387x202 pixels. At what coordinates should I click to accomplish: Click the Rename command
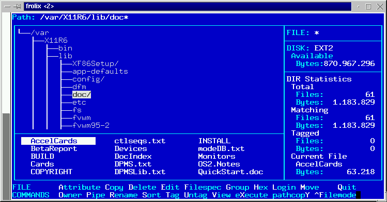pos(123,195)
